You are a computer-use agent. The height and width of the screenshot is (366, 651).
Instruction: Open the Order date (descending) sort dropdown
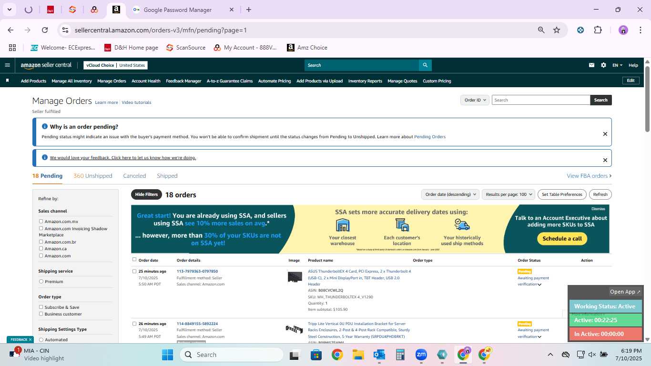[450, 194]
